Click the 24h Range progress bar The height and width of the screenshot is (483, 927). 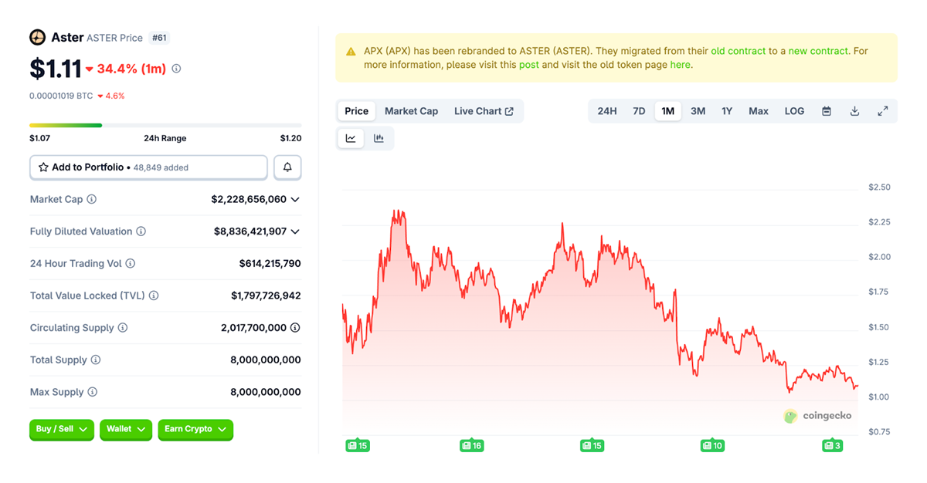[165, 124]
